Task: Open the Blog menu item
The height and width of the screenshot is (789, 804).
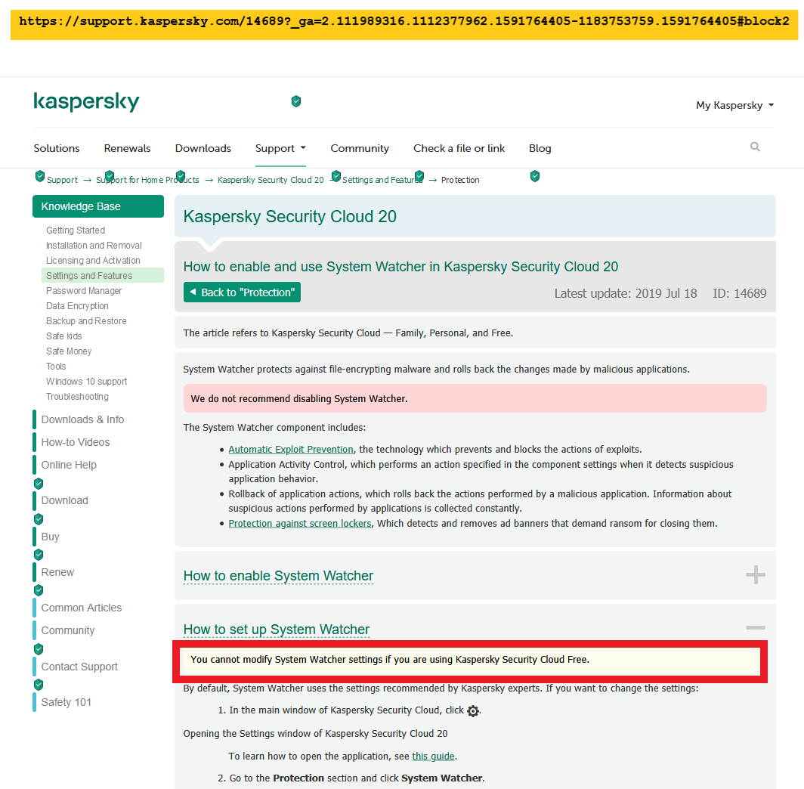Action: point(540,148)
